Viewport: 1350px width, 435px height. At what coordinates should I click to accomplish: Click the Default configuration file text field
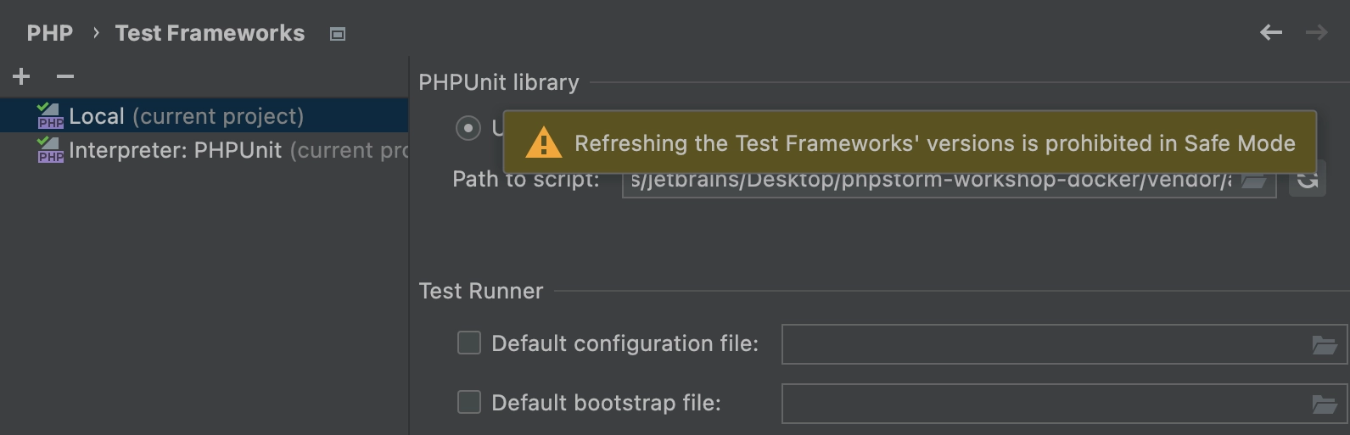1064,344
